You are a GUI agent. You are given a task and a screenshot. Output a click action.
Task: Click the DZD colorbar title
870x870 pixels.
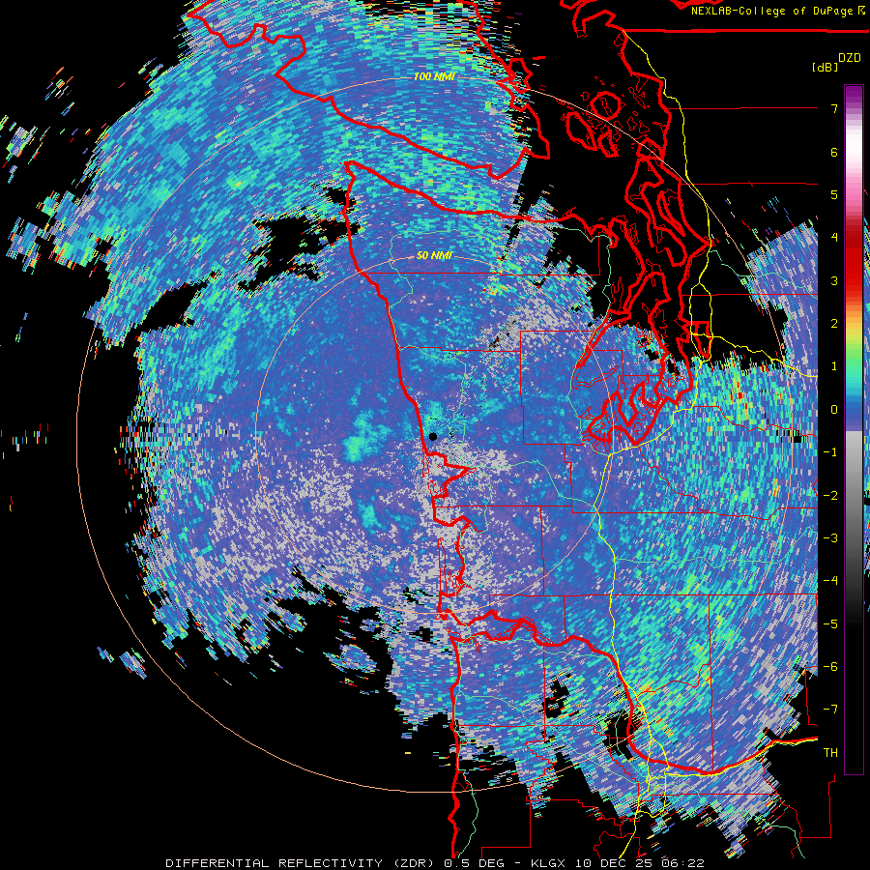[x=850, y=58]
